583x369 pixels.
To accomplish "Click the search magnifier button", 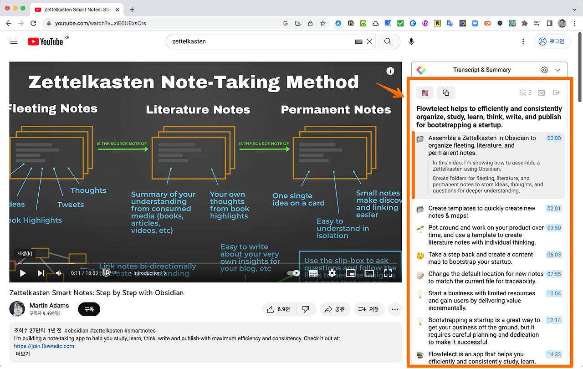I will pyautogui.click(x=388, y=41).
